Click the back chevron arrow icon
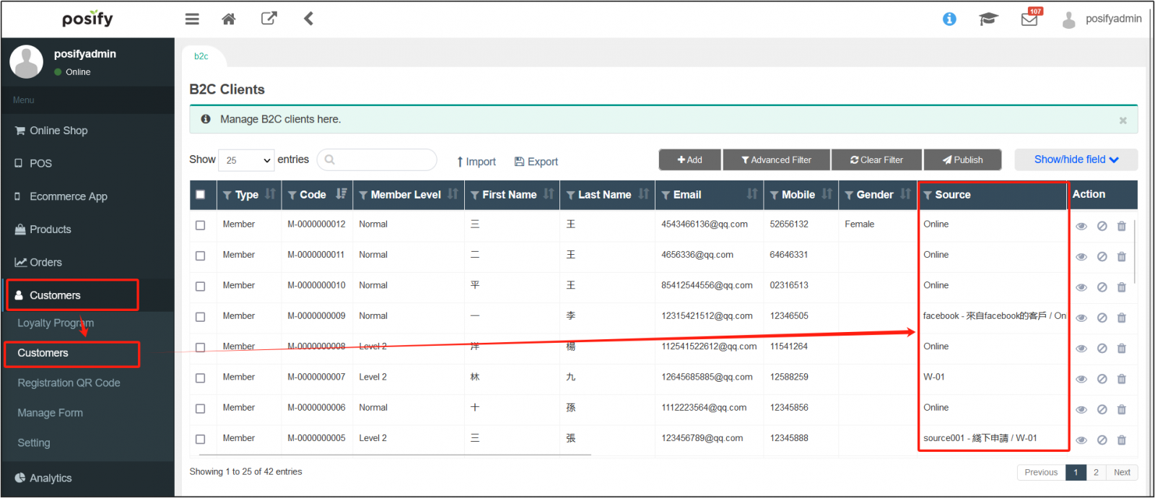Image resolution: width=1155 pixels, height=498 pixels. (308, 19)
